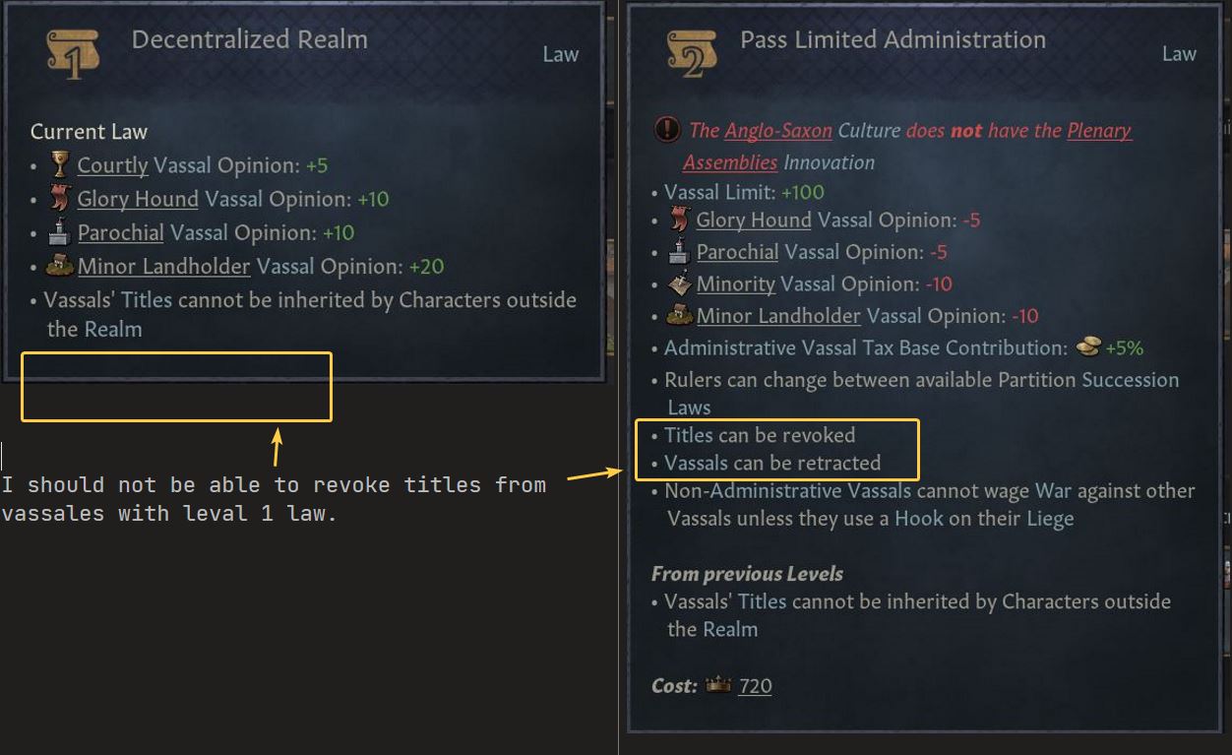The height and width of the screenshot is (755, 1232).
Task: Click the level 2 scroll law icon
Action: pos(692,54)
